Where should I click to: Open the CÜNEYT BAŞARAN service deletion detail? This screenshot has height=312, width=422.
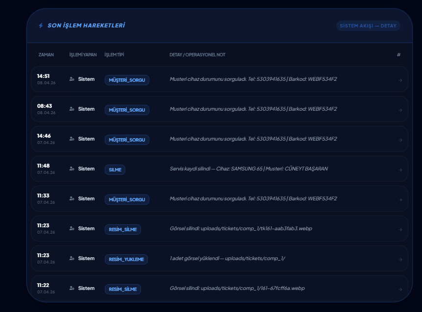click(x=249, y=169)
